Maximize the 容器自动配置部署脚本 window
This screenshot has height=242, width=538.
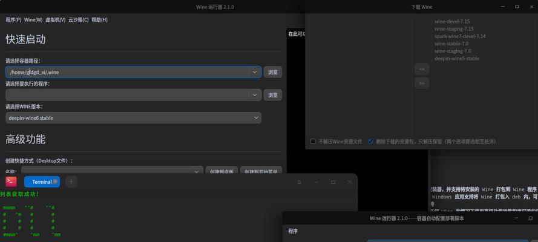point(531,218)
